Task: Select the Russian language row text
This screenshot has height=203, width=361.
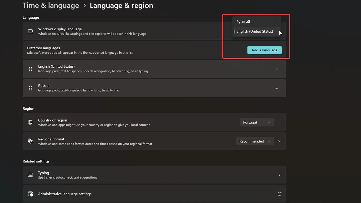Action: [44, 86]
